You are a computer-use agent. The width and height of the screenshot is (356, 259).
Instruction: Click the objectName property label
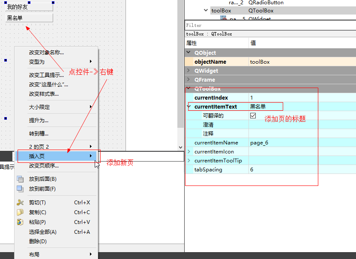tap(210, 62)
